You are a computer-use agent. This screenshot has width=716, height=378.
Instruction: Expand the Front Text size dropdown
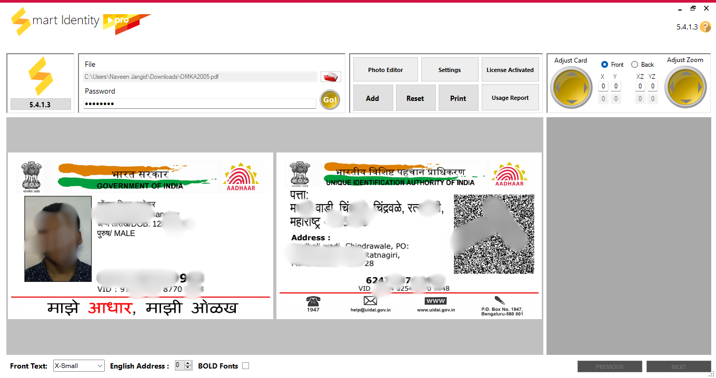coord(100,366)
